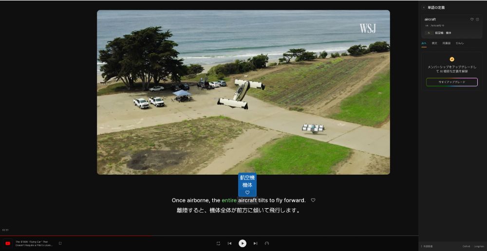This screenshot has width=487, height=251.
Task: Click the icon next to the video title
Action: pyautogui.click(x=60, y=244)
